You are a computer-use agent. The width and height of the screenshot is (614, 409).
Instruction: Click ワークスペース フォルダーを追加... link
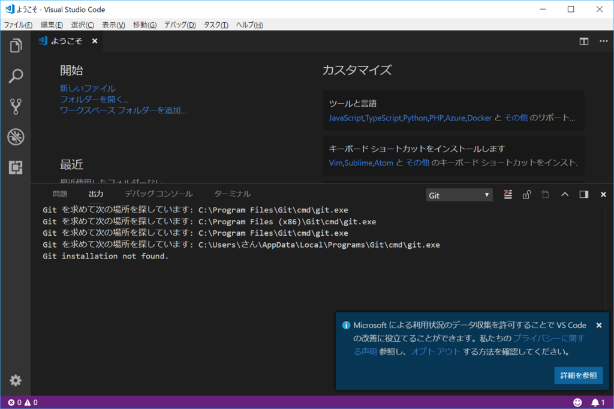pyautogui.click(x=123, y=110)
